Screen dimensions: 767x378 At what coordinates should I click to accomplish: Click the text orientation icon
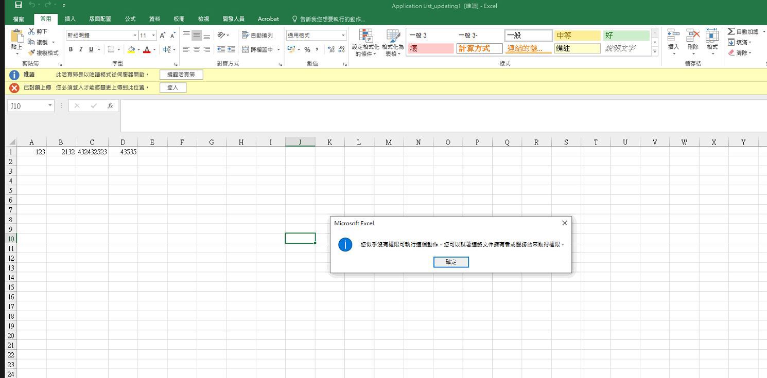pos(221,35)
